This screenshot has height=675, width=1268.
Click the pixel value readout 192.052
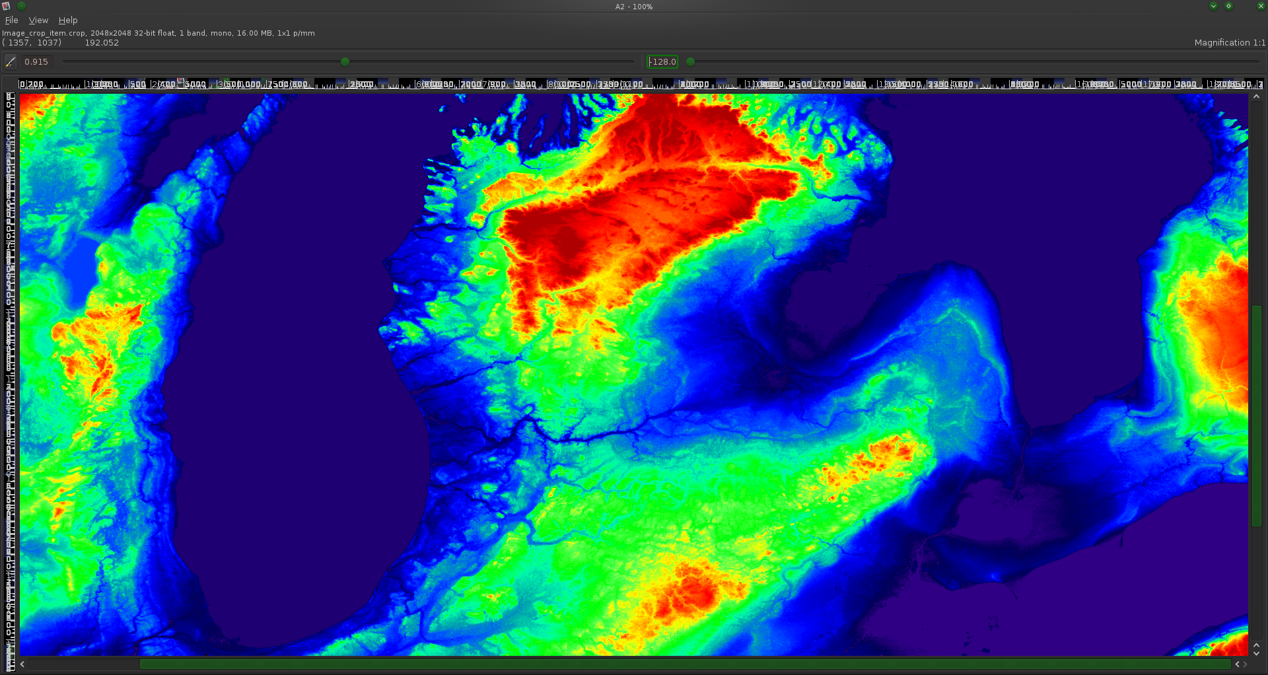pyautogui.click(x=102, y=42)
